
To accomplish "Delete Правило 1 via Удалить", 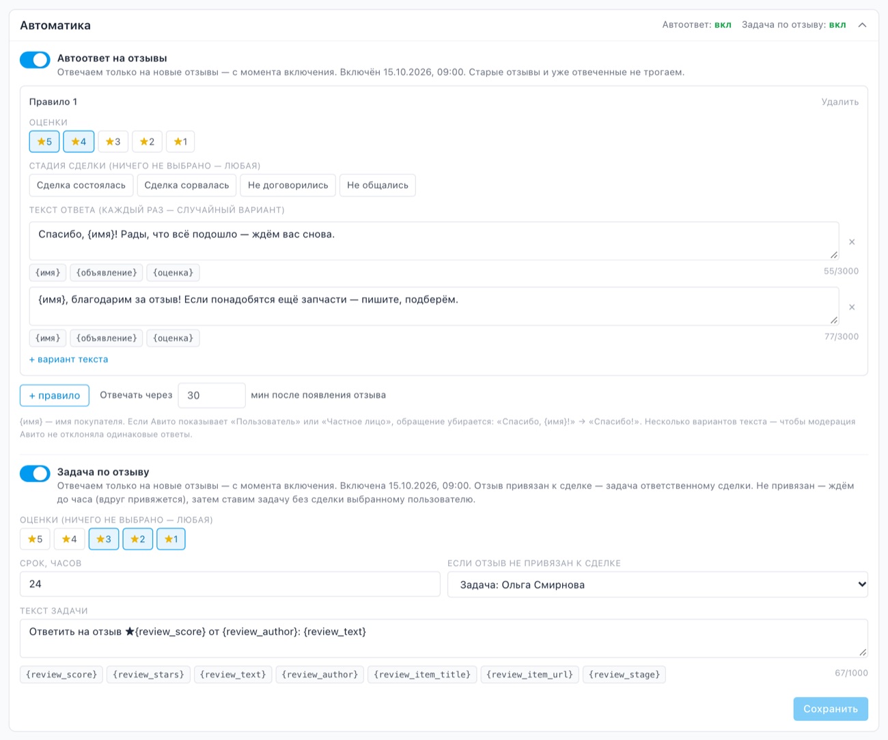I will (x=840, y=102).
